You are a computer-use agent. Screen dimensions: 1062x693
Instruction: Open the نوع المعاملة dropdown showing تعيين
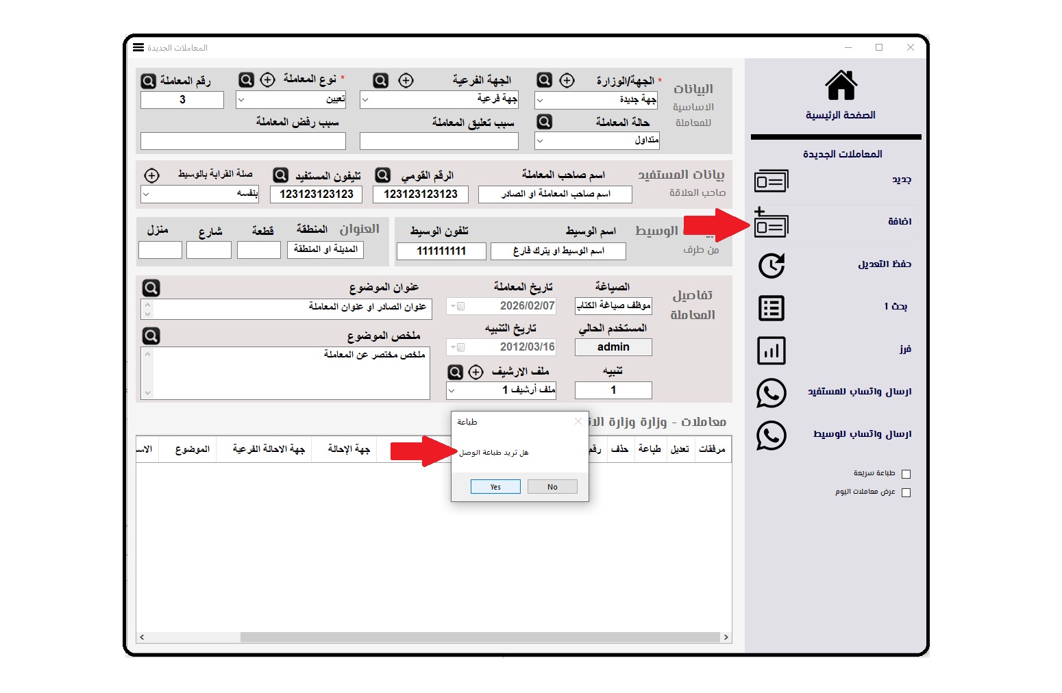tap(290, 99)
